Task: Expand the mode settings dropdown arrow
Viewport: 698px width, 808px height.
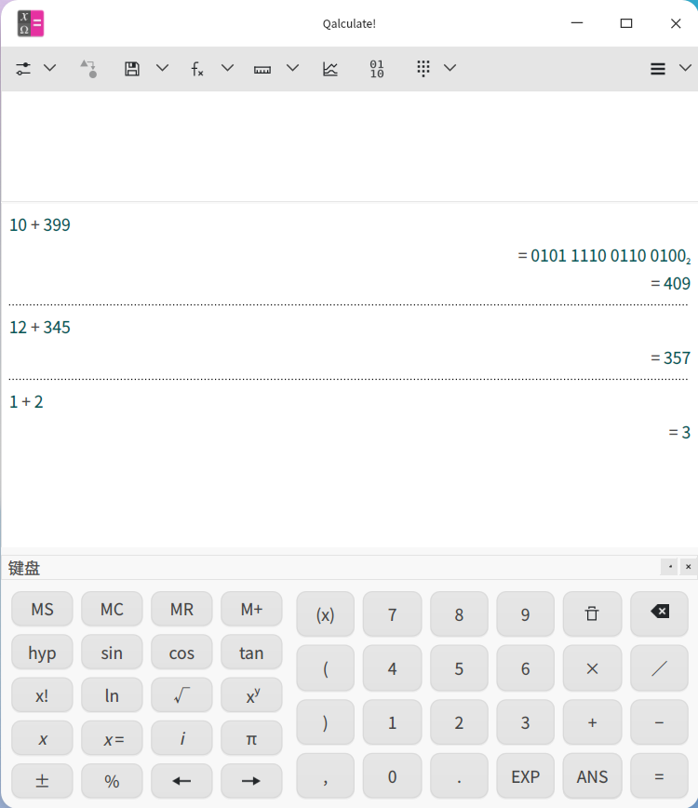Action: 50,68
